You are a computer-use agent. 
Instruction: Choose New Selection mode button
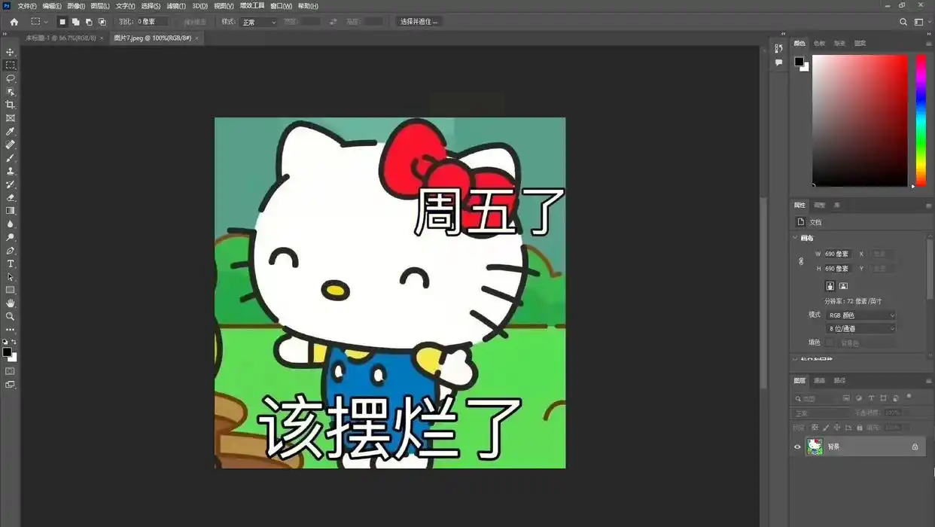tap(62, 22)
